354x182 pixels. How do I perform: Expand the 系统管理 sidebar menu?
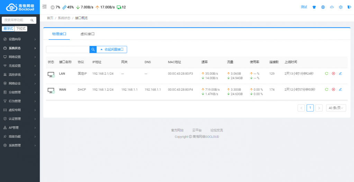tap(20, 145)
